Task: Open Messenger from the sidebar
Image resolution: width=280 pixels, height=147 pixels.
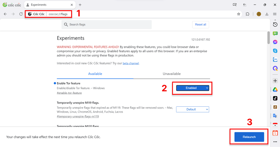Action: click(275, 42)
